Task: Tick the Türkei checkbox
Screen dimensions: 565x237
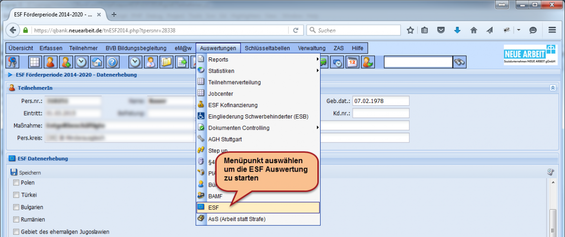Action: 16,195
